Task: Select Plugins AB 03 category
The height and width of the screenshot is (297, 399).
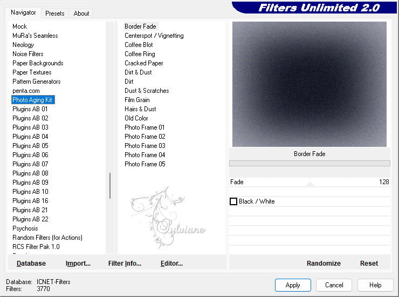Action: (x=30, y=127)
